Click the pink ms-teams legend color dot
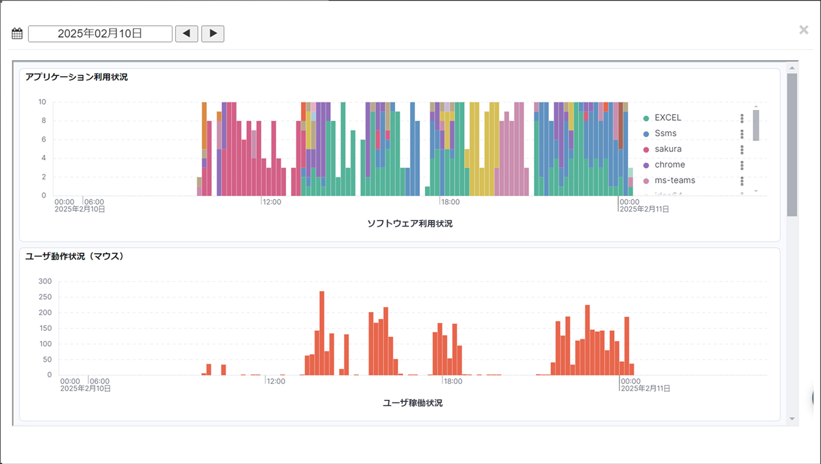 (646, 181)
